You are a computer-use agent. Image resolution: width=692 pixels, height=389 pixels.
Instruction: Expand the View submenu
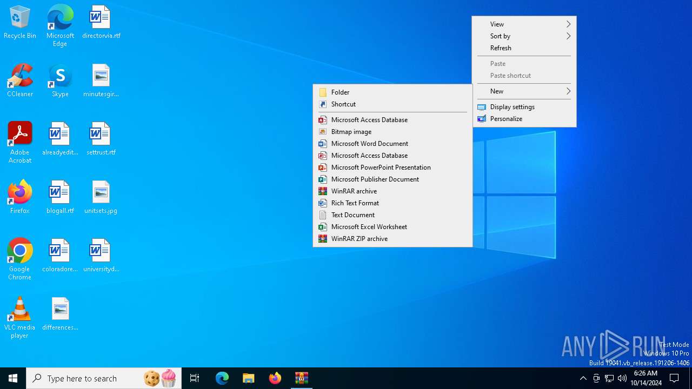pyautogui.click(x=524, y=24)
